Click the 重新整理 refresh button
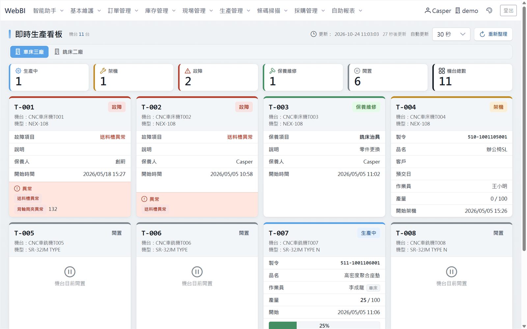This screenshot has width=527, height=329. coord(493,34)
